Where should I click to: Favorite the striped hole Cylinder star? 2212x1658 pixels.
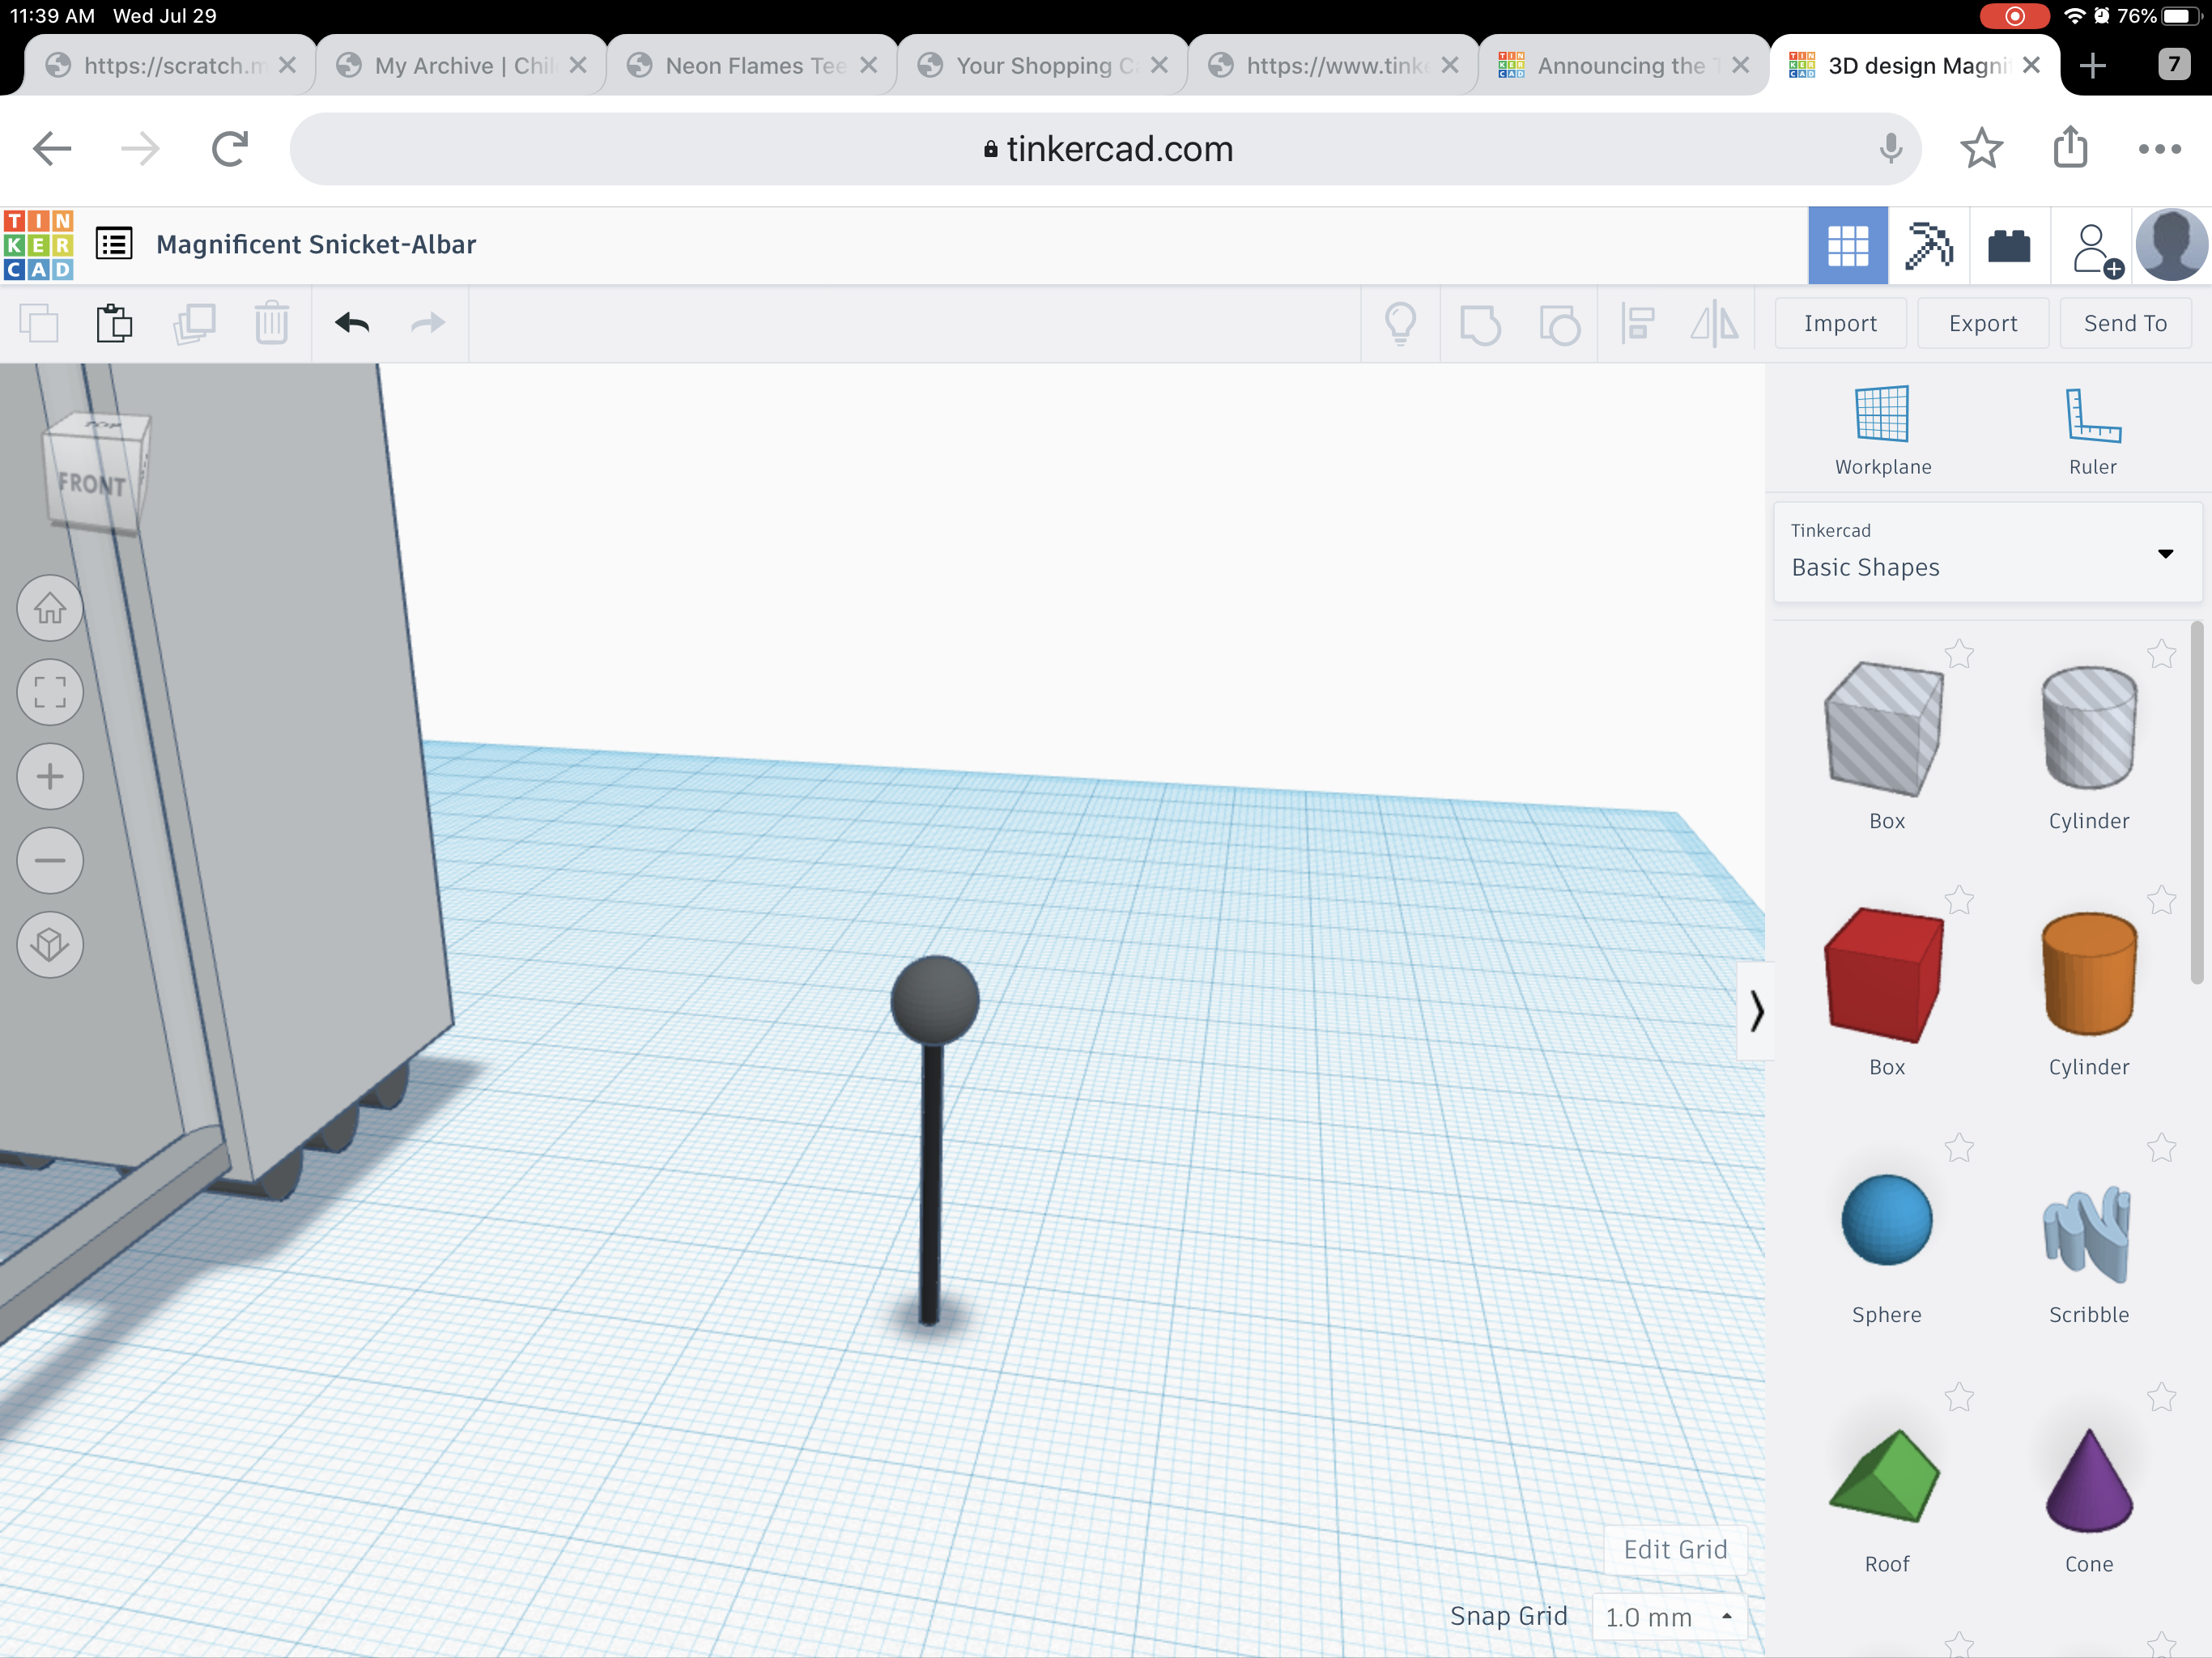tap(2161, 655)
